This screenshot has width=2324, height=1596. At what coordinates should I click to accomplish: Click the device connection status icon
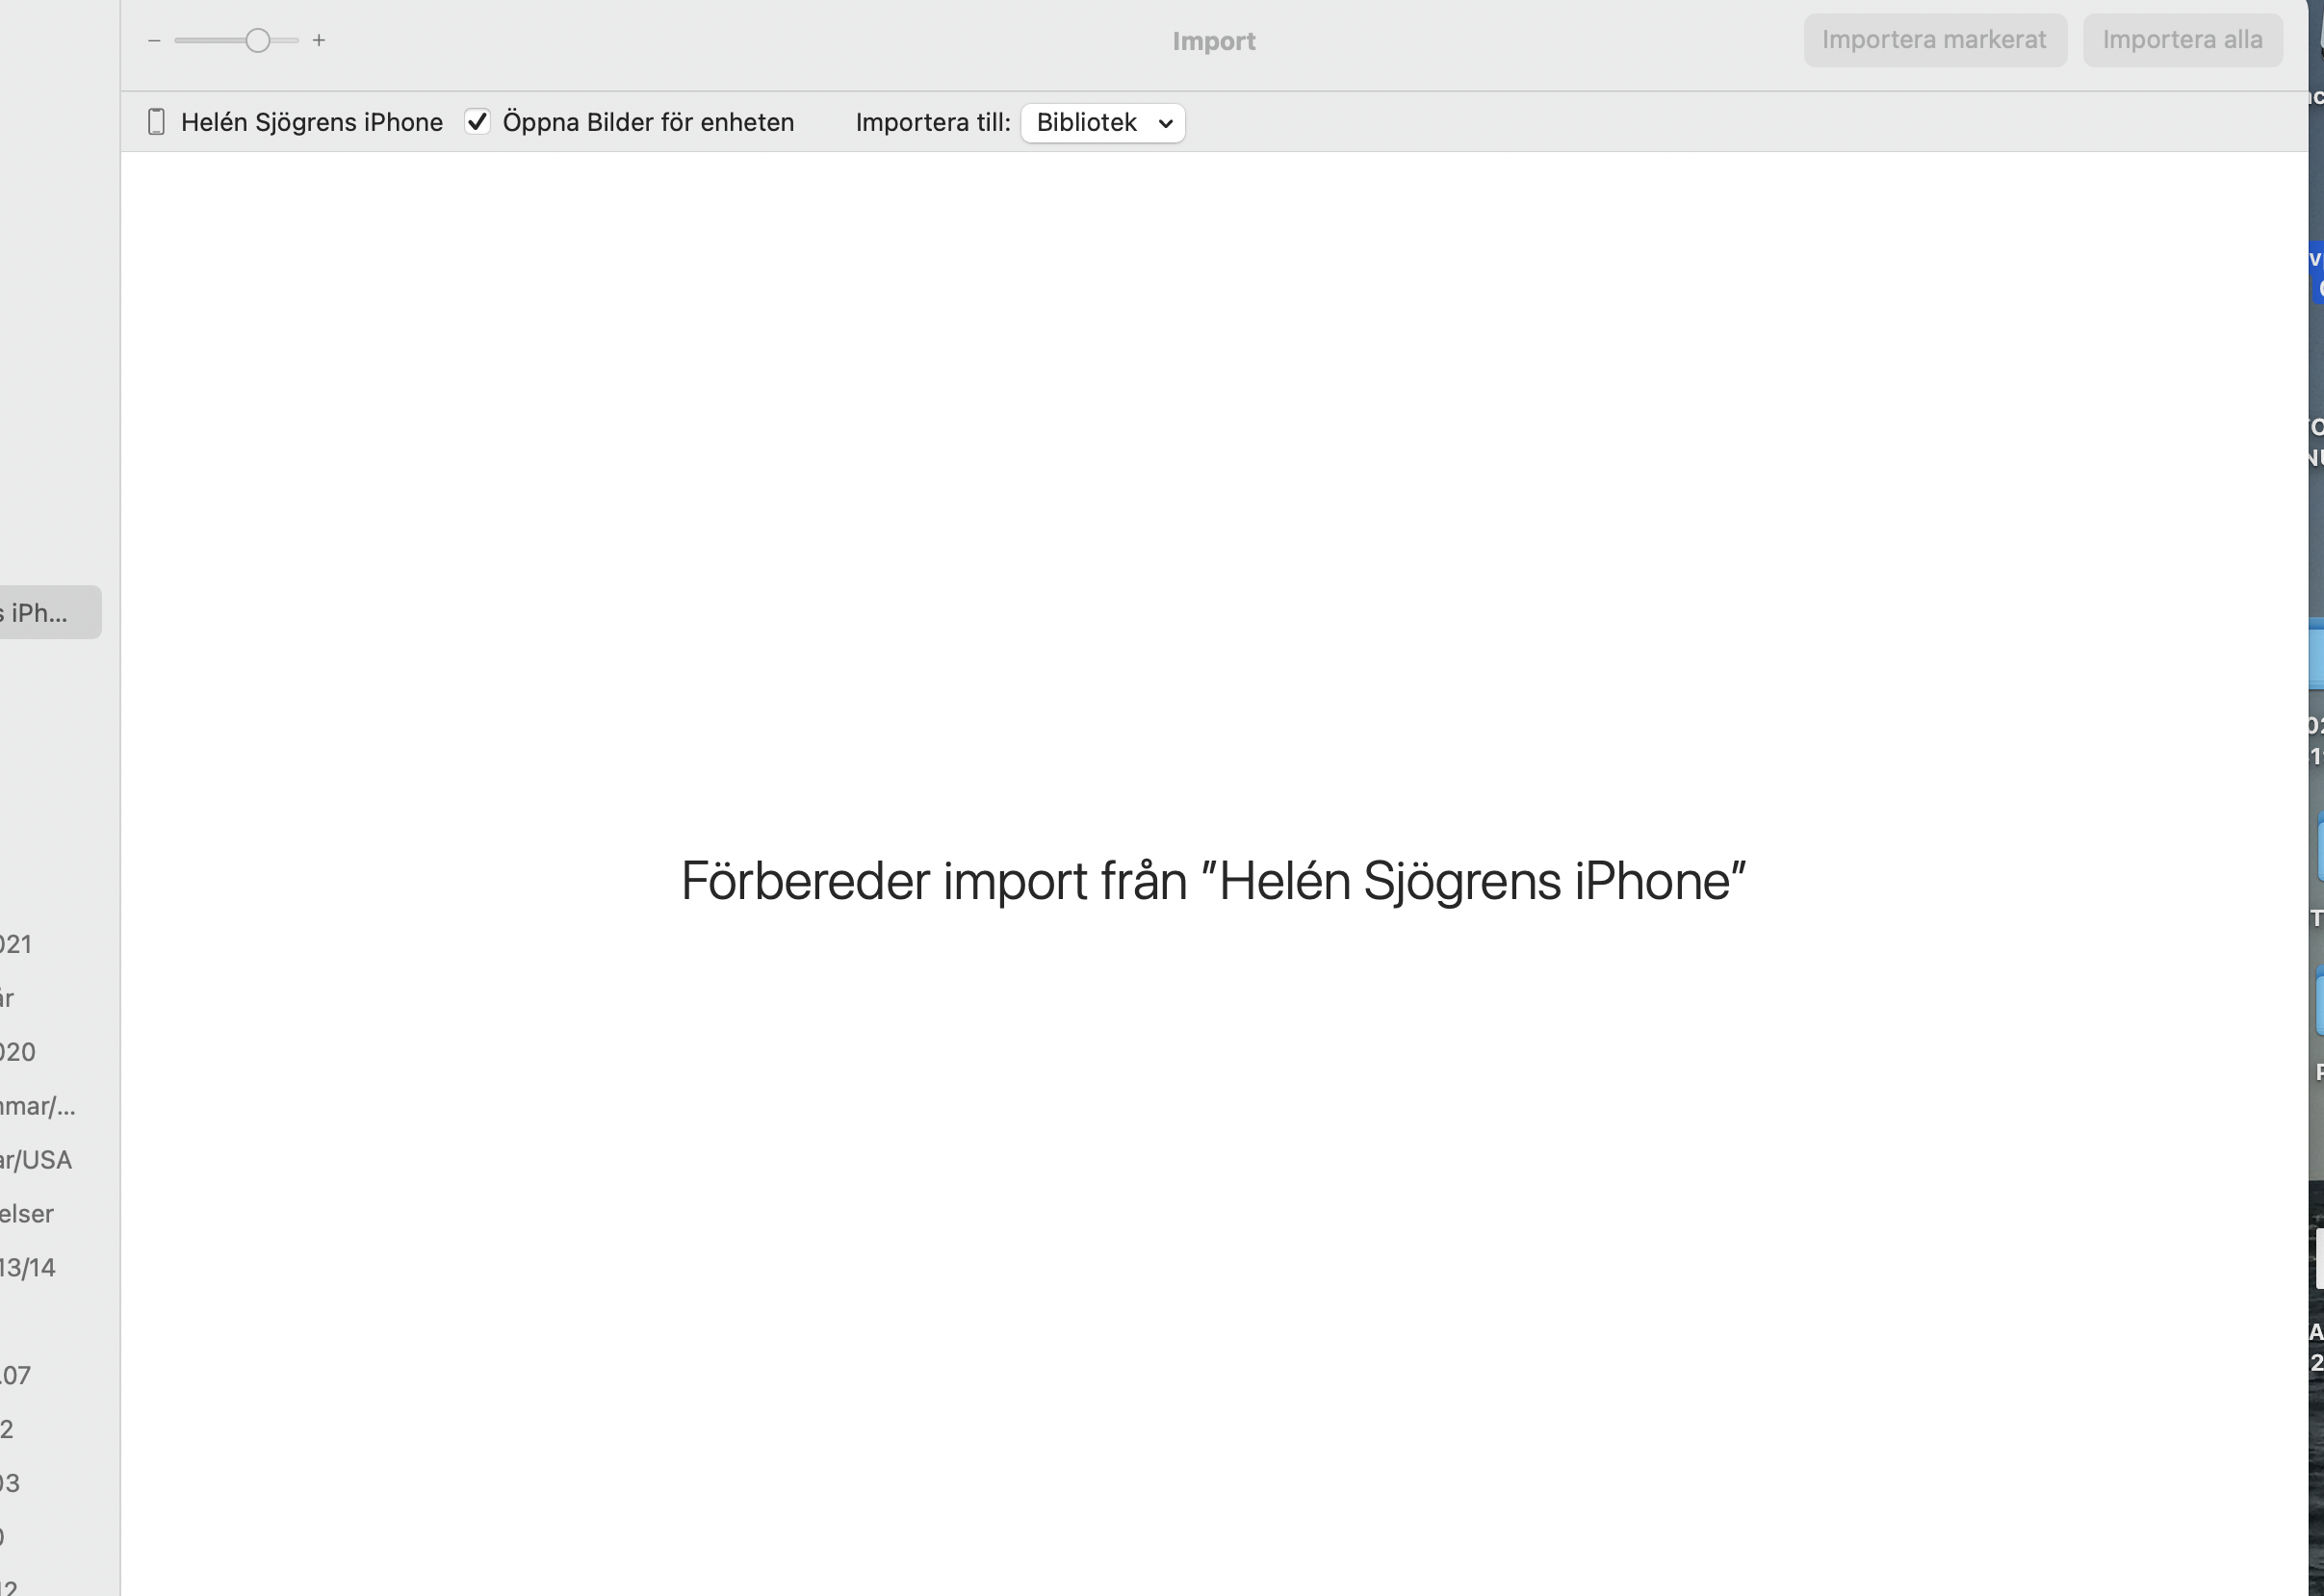tap(155, 120)
